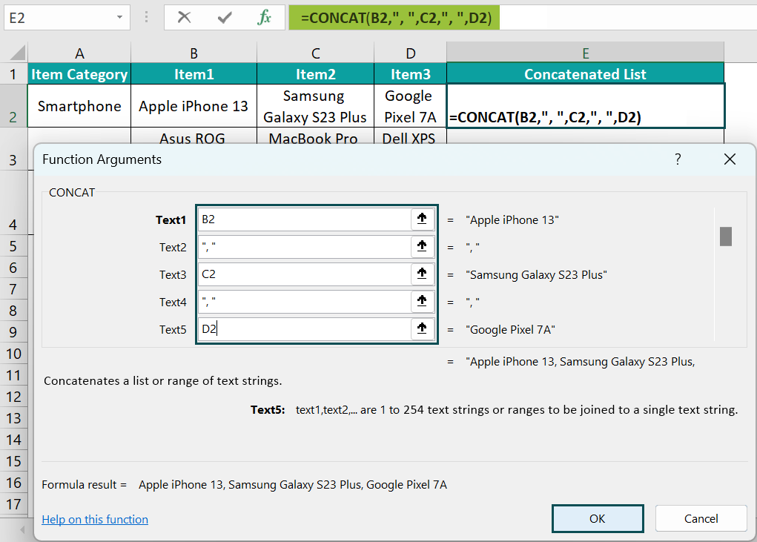Image resolution: width=757 pixels, height=542 pixels.
Task: Click the Smartphone cell
Action: pos(79,106)
